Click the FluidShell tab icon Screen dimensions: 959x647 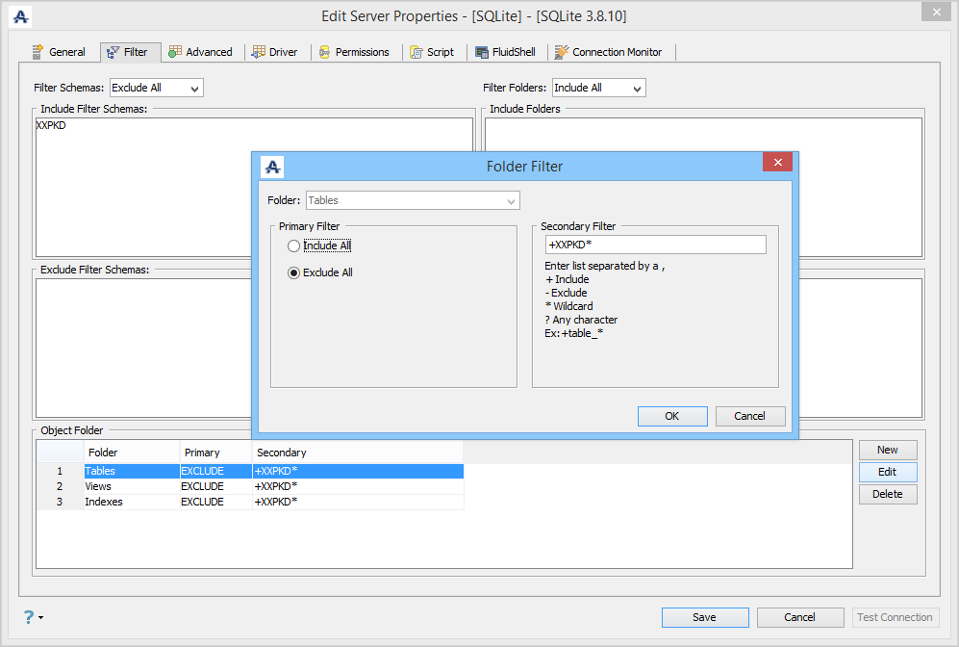pos(482,52)
